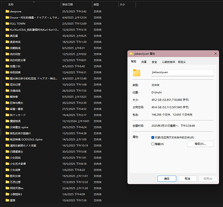Click the folder icon of the Douce row
This screenshot has height=207, width=223.
[7, 18]
